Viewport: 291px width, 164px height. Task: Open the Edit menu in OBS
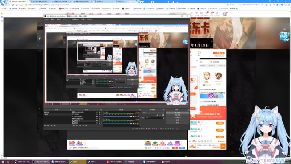point(52,19)
